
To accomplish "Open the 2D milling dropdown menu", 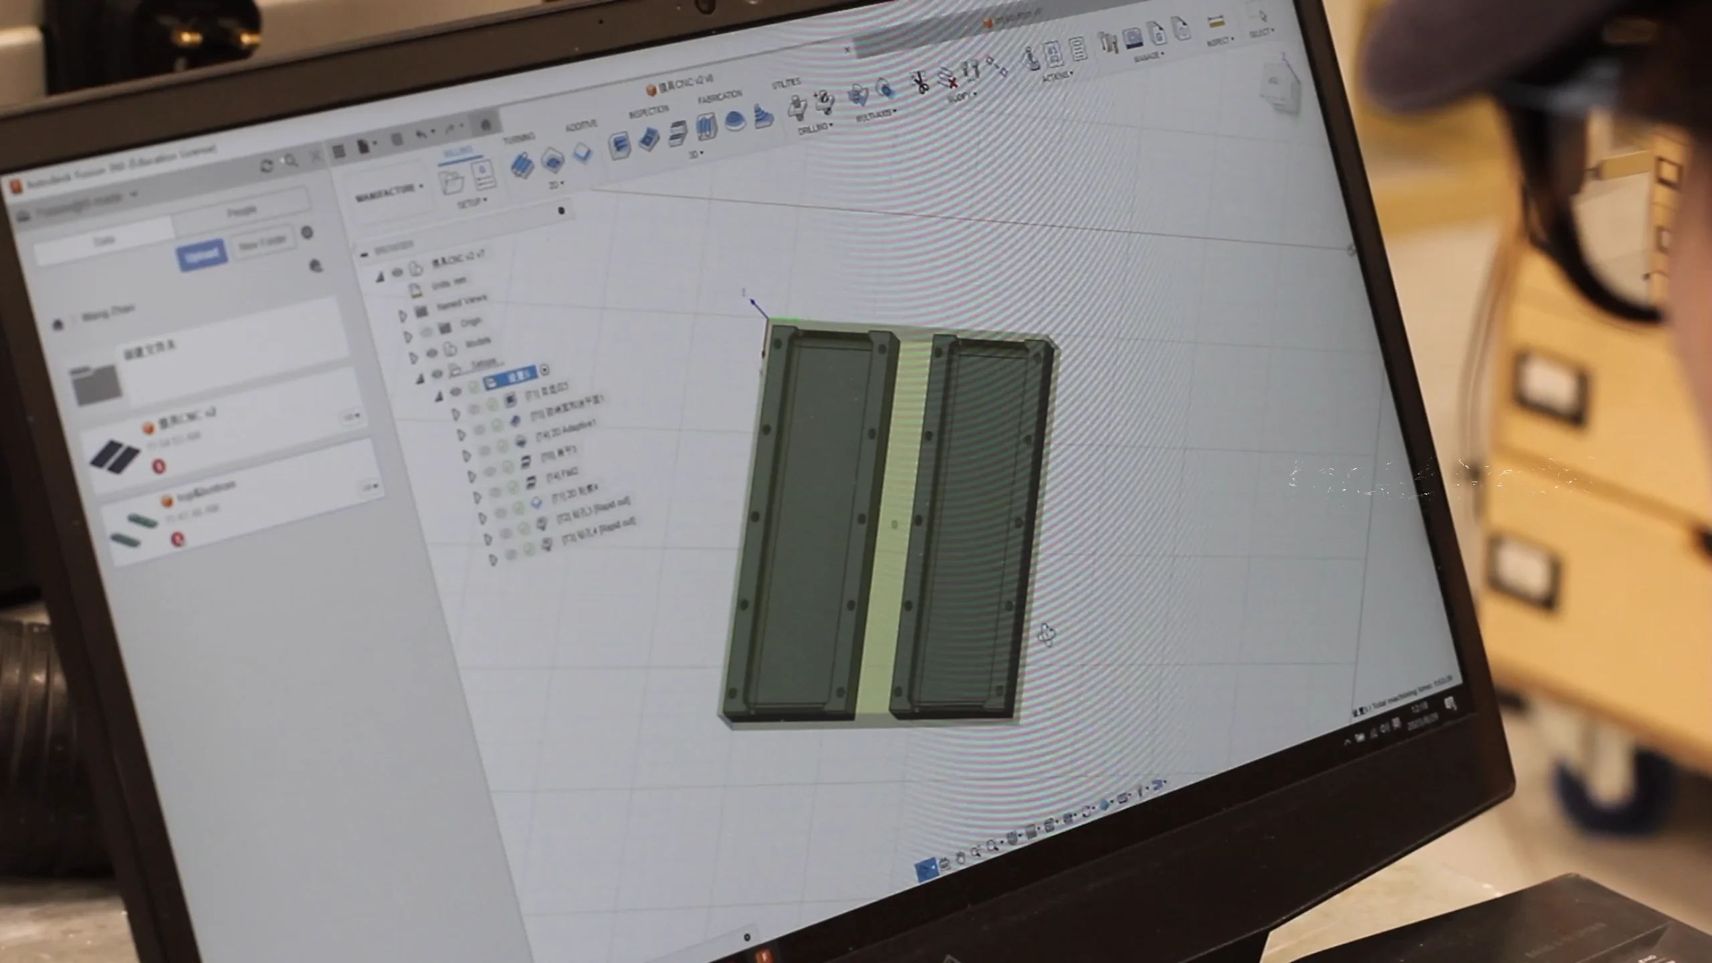I will click(x=557, y=183).
